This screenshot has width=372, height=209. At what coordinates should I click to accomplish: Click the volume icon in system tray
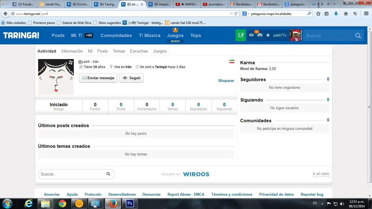tap(342, 204)
